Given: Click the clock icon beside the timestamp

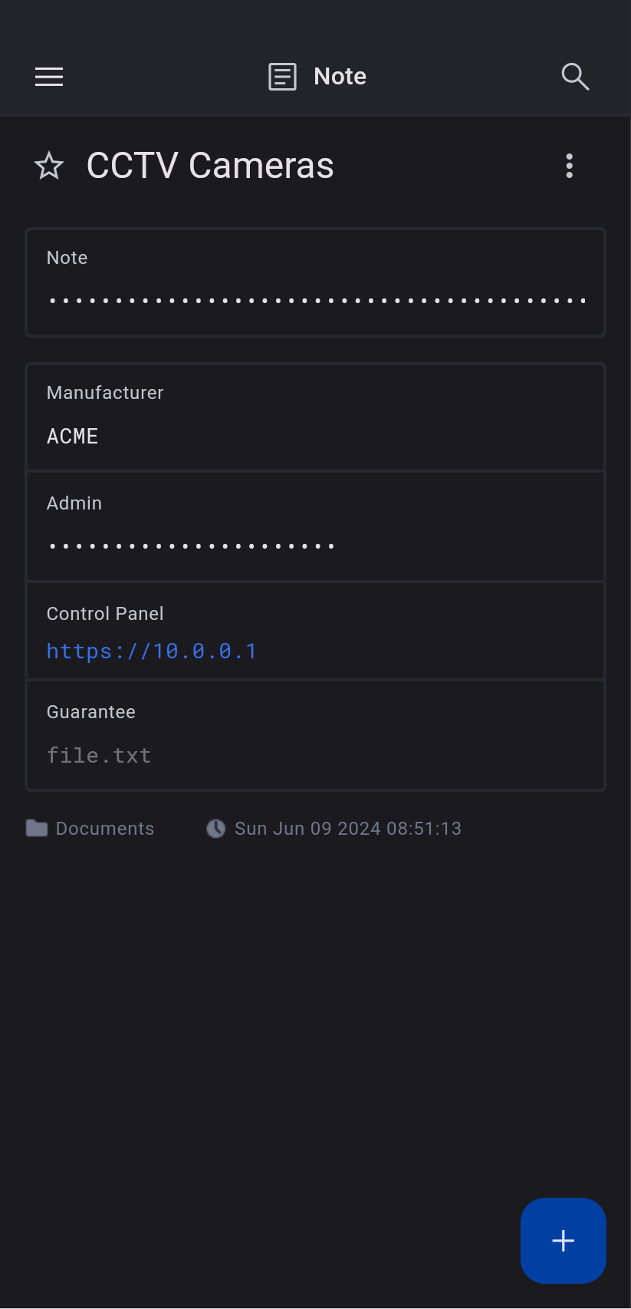Looking at the screenshot, I should tap(215, 829).
